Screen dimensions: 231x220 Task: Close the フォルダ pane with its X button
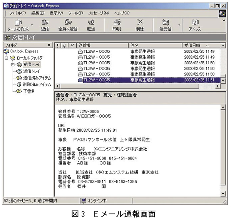click(x=49, y=45)
